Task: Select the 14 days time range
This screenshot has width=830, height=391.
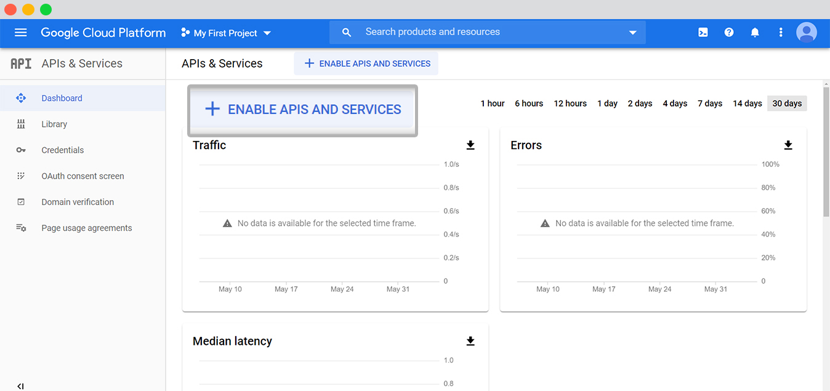Action: point(747,103)
